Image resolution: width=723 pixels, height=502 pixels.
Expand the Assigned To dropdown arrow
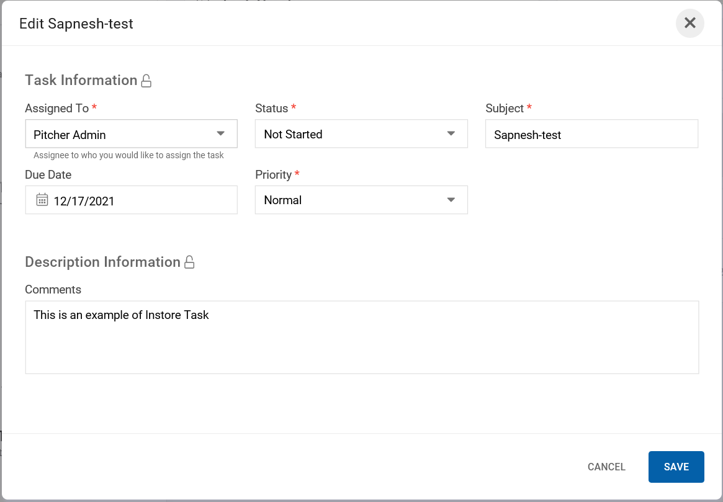[220, 134]
